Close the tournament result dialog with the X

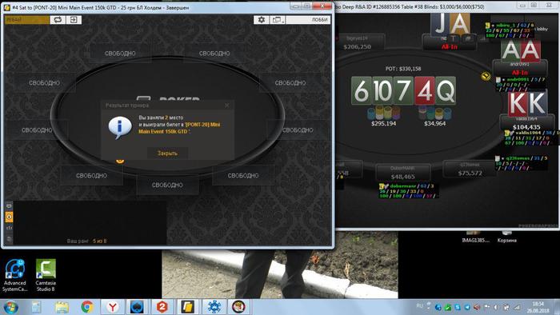click(x=226, y=106)
